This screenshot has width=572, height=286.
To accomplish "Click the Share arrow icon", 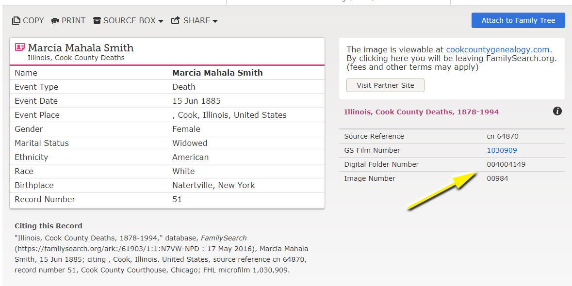I will (x=176, y=20).
